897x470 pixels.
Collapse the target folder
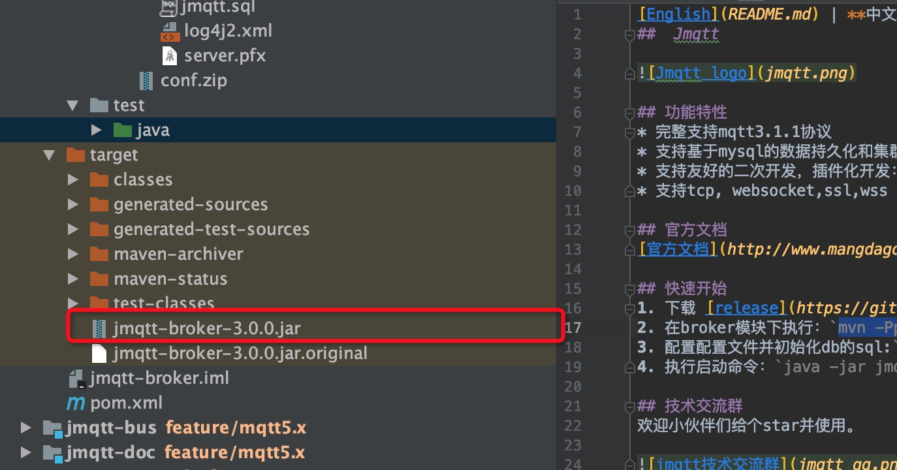pos(49,155)
